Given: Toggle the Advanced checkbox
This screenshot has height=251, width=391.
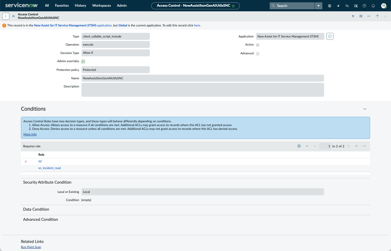Looking at the screenshot, I should [258, 54].
